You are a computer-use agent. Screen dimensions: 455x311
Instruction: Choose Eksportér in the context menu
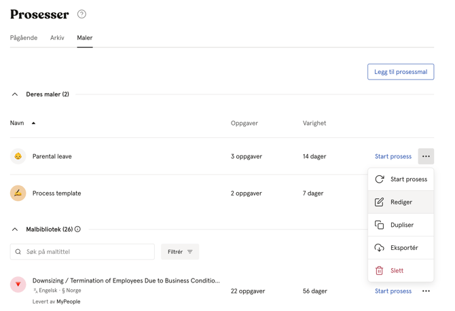pos(401,248)
